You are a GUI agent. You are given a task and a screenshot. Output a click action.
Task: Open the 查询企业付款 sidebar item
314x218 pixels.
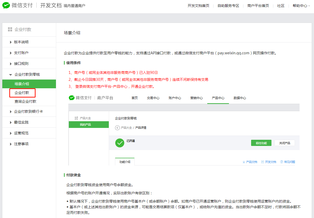click(x=26, y=101)
